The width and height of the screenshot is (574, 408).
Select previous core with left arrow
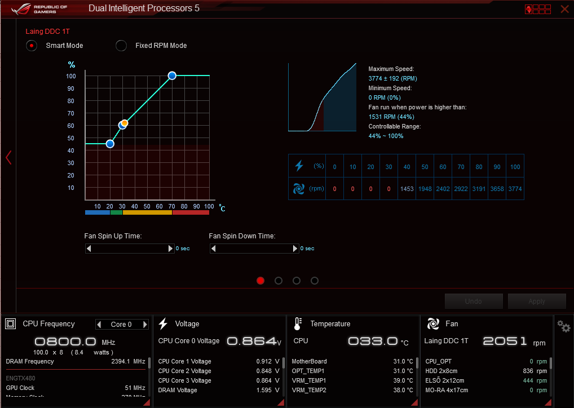[x=99, y=324]
